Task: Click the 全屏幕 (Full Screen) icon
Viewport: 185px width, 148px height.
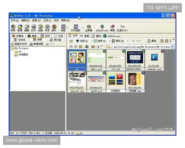Action: click(89, 28)
